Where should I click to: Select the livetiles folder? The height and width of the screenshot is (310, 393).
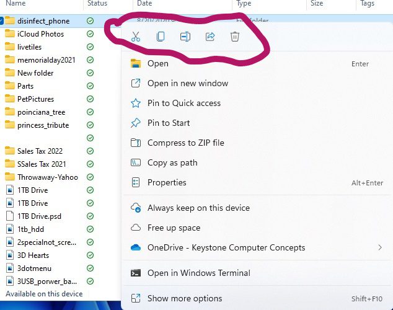pyautogui.click(x=29, y=47)
